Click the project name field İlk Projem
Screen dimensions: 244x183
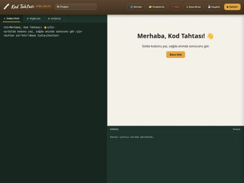[x=75, y=7]
